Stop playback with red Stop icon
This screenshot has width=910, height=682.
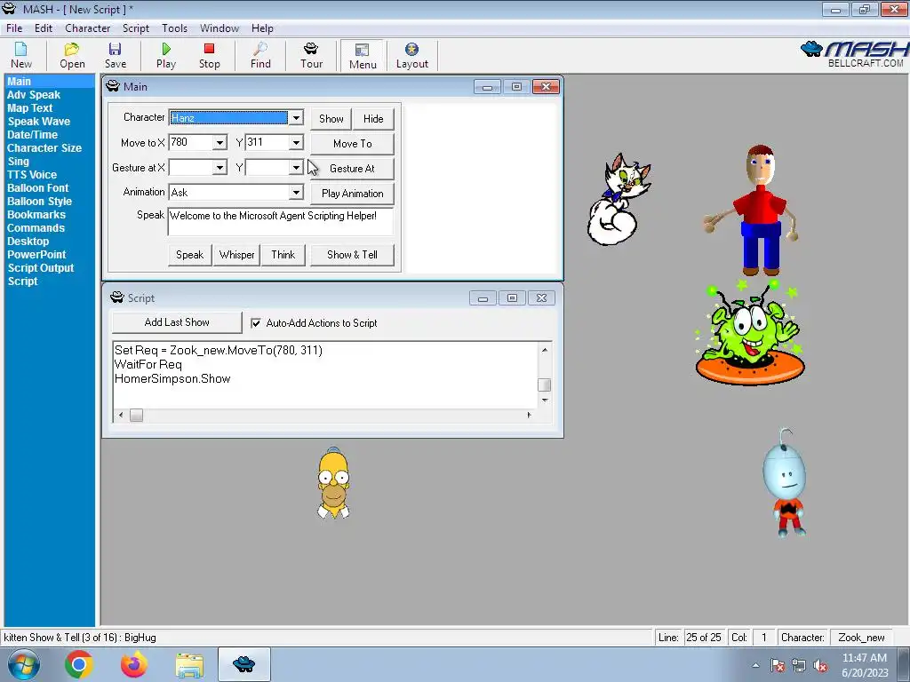pos(209,56)
